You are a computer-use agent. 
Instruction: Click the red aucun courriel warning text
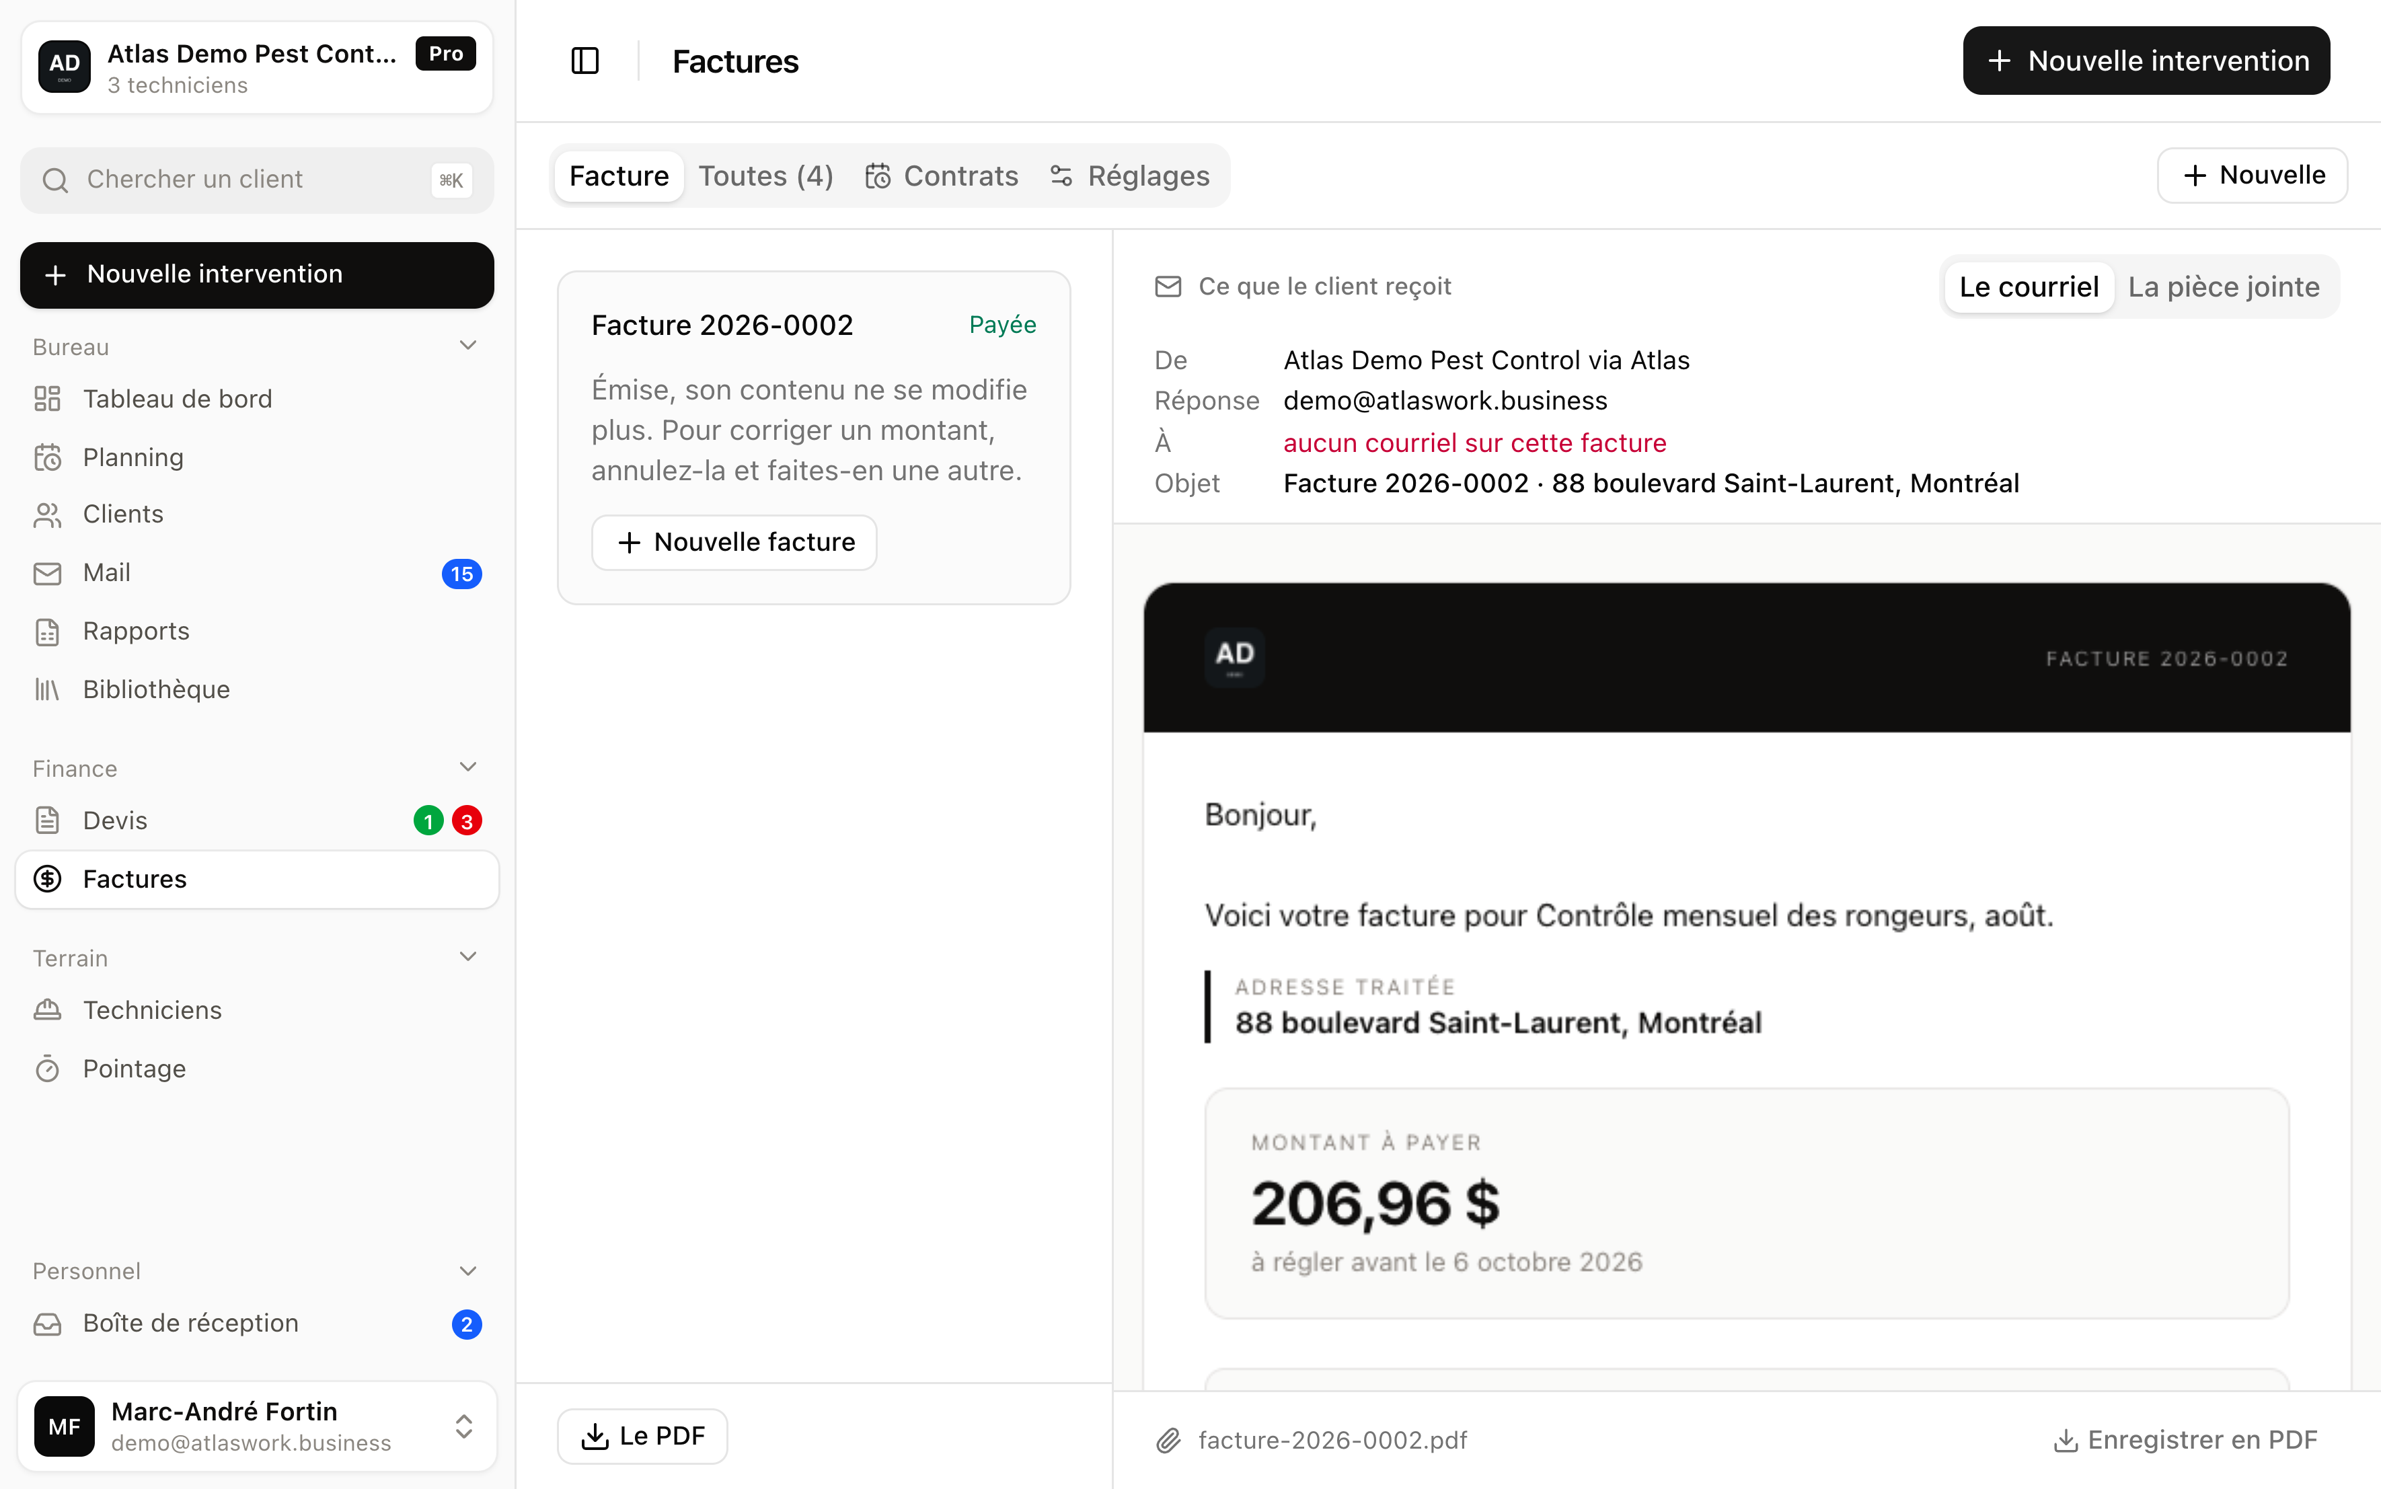pos(1474,443)
